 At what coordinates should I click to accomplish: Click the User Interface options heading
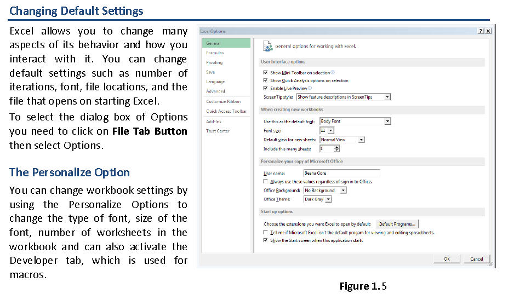click(283, 61)
